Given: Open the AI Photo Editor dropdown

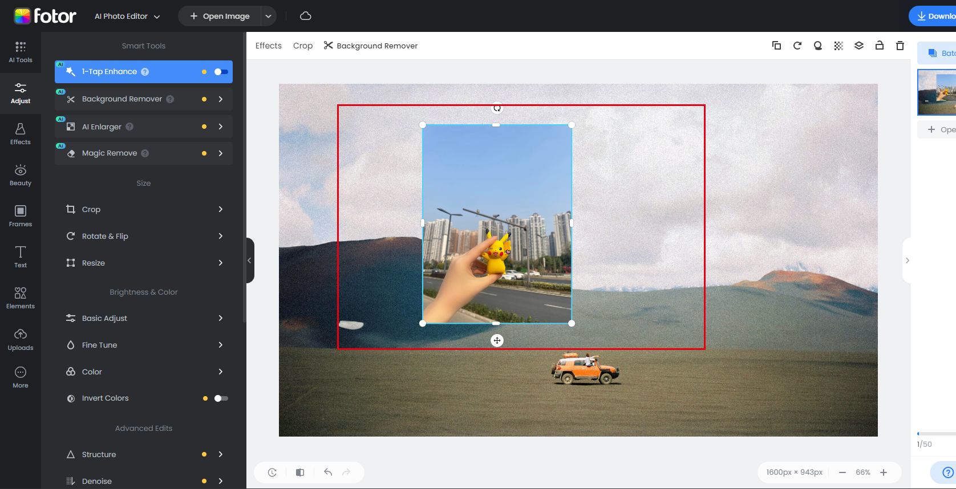Looking at the screenshot, I should click(x=127, y=16).
